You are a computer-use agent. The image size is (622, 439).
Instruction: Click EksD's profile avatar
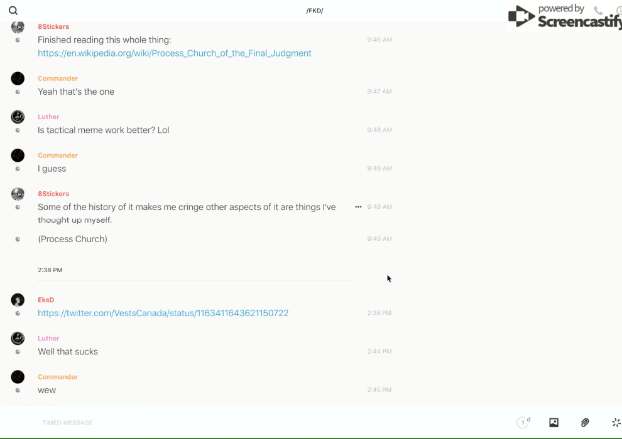18,300
